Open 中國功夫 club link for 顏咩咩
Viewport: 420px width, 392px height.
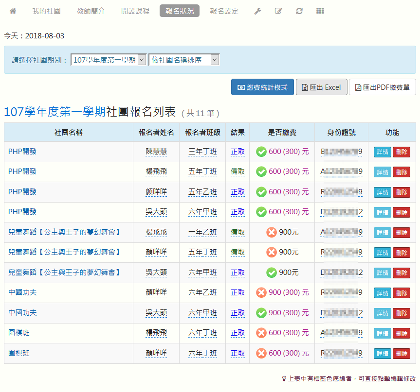(22, 292)
